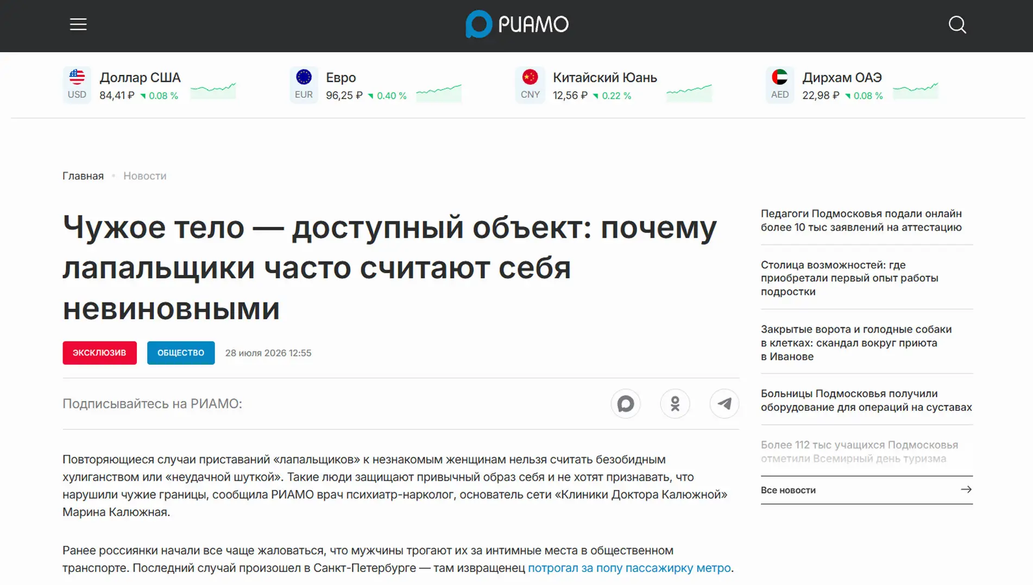Click the dollar rate 84,41 ₽
The width and height of the screenshot is (1033, 585).
click(117, 96)
